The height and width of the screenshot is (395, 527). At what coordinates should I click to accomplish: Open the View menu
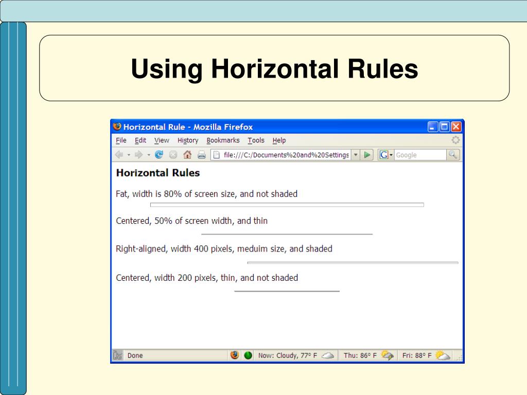[162, 140]
